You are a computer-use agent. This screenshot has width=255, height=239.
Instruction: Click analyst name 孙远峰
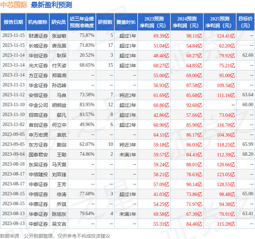tap(59, 85)
